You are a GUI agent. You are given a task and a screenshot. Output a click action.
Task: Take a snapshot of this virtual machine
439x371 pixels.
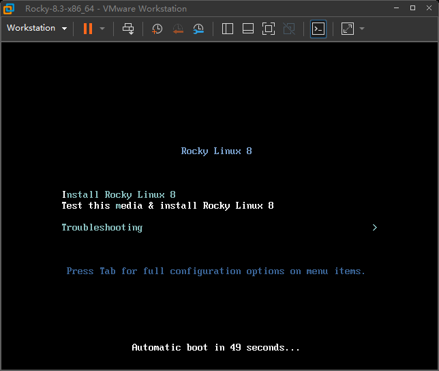(157, 29)
